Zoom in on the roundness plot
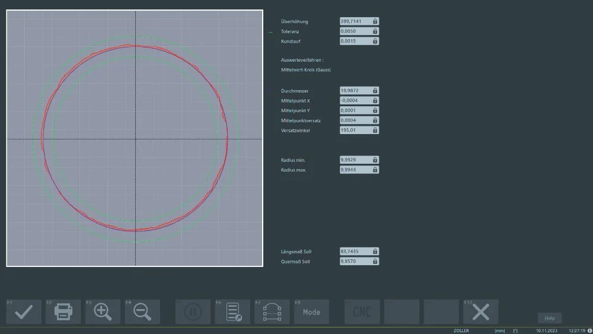 pos(103,311)
